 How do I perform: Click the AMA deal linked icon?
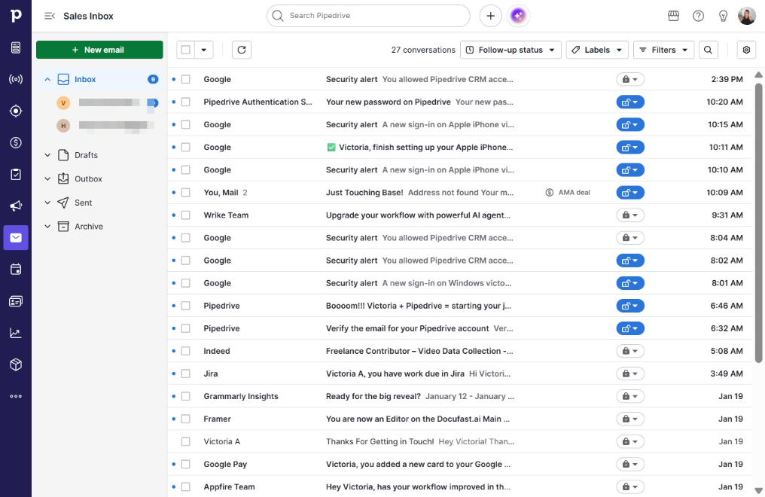[x=550, y=193]
